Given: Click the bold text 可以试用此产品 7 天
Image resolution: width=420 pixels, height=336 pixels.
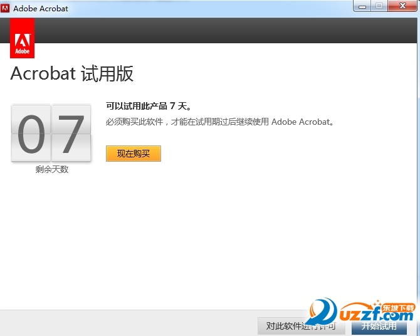Looking at the screenshot, I should pos(149,106).
